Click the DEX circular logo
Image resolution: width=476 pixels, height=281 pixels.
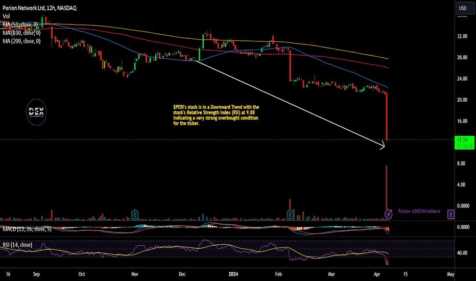(36, 112)
